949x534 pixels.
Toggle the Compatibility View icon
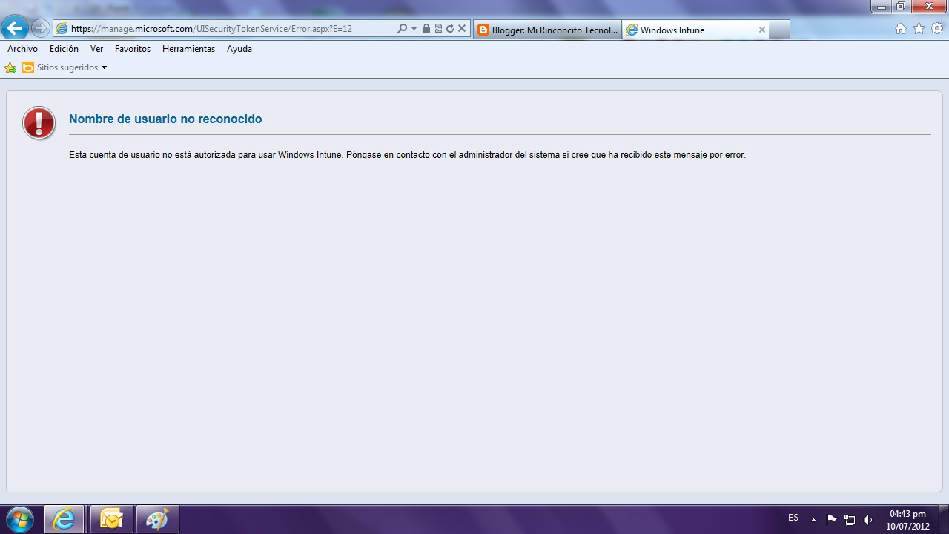tap(438, 29)
